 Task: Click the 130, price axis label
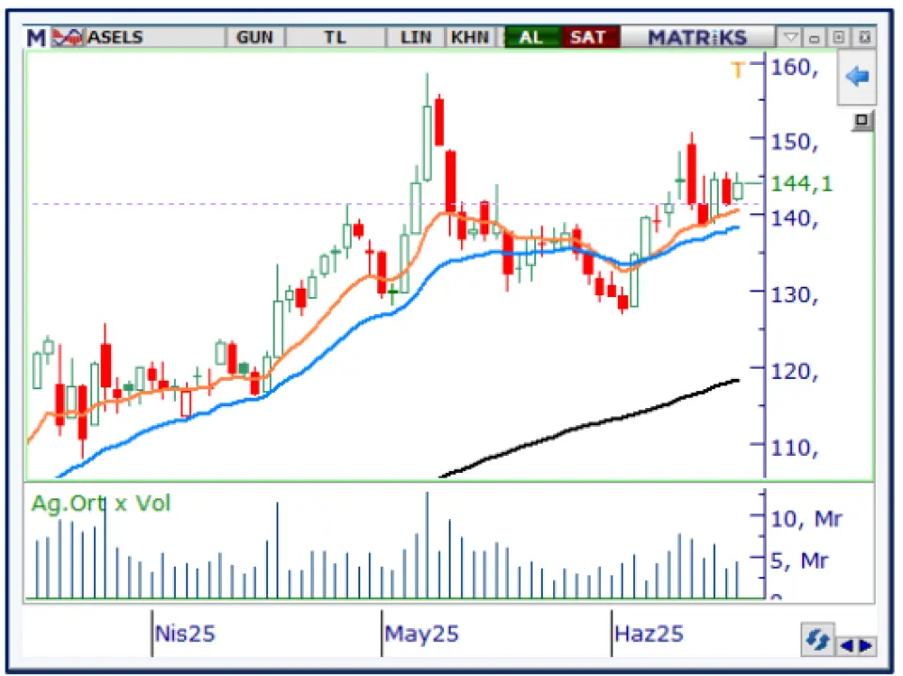click(x=795, y=295)
